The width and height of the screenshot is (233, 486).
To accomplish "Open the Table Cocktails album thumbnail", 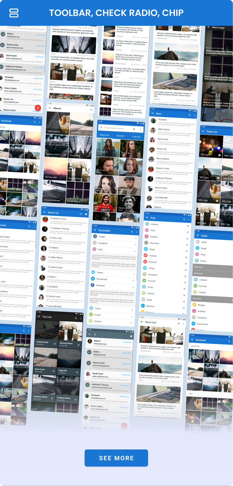I will pyautogui.click(x=58, y=123).
